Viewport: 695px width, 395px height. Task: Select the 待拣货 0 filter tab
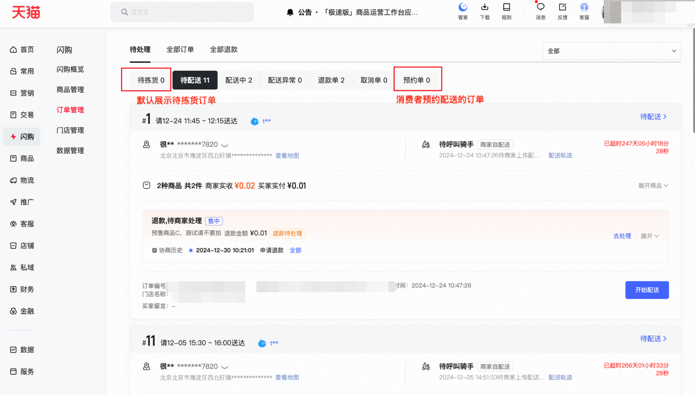(x=151, y=80)
